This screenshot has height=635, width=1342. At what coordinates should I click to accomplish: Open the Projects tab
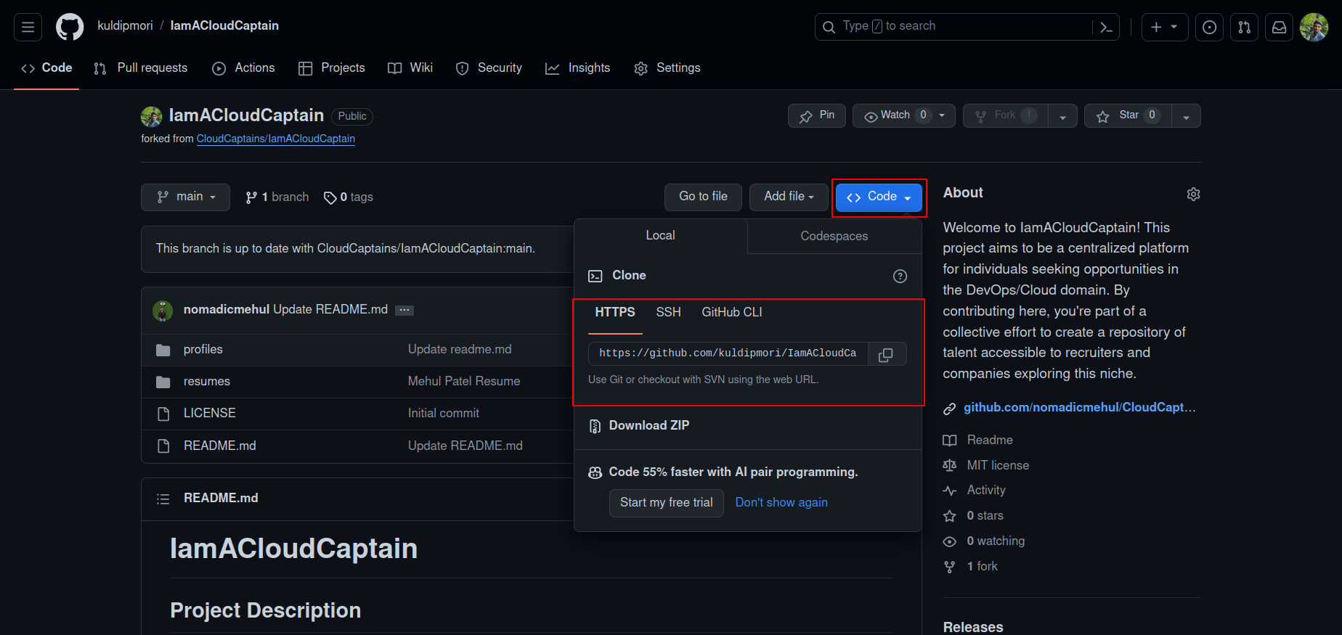[332, 68]
